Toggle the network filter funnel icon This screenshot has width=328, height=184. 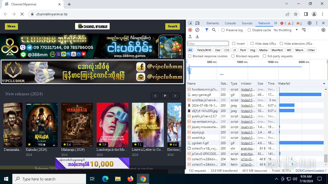[207, 30]
